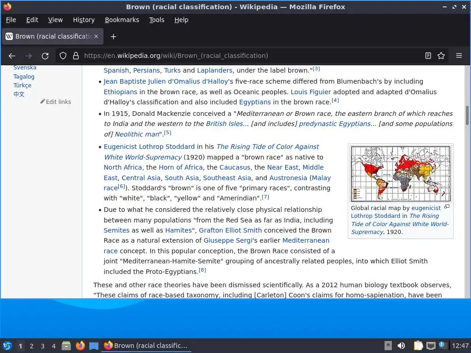Open the clipboard manager tray icon
The image size is (471, 353).
418,346
